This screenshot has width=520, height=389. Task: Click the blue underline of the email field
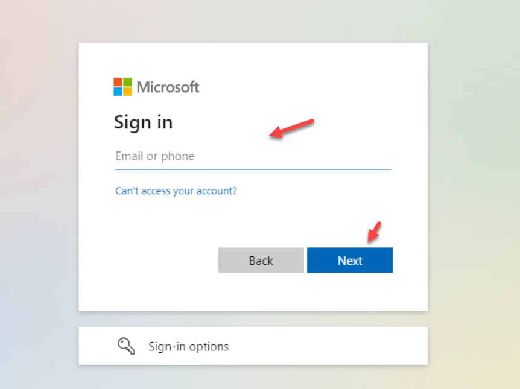pyautogui.click(x=253, y=169)
